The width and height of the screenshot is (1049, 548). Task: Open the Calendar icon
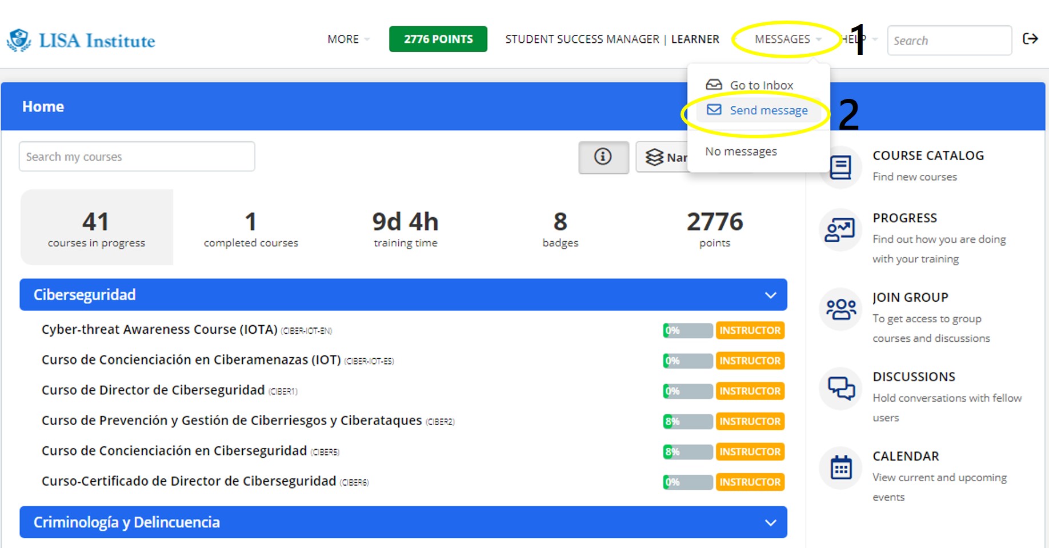click(x=840, y=468)
